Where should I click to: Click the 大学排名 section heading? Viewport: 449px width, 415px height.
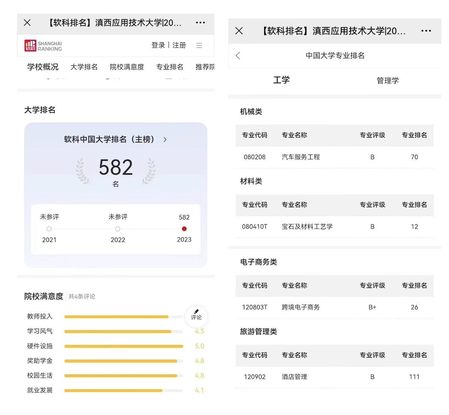(40, 110)
